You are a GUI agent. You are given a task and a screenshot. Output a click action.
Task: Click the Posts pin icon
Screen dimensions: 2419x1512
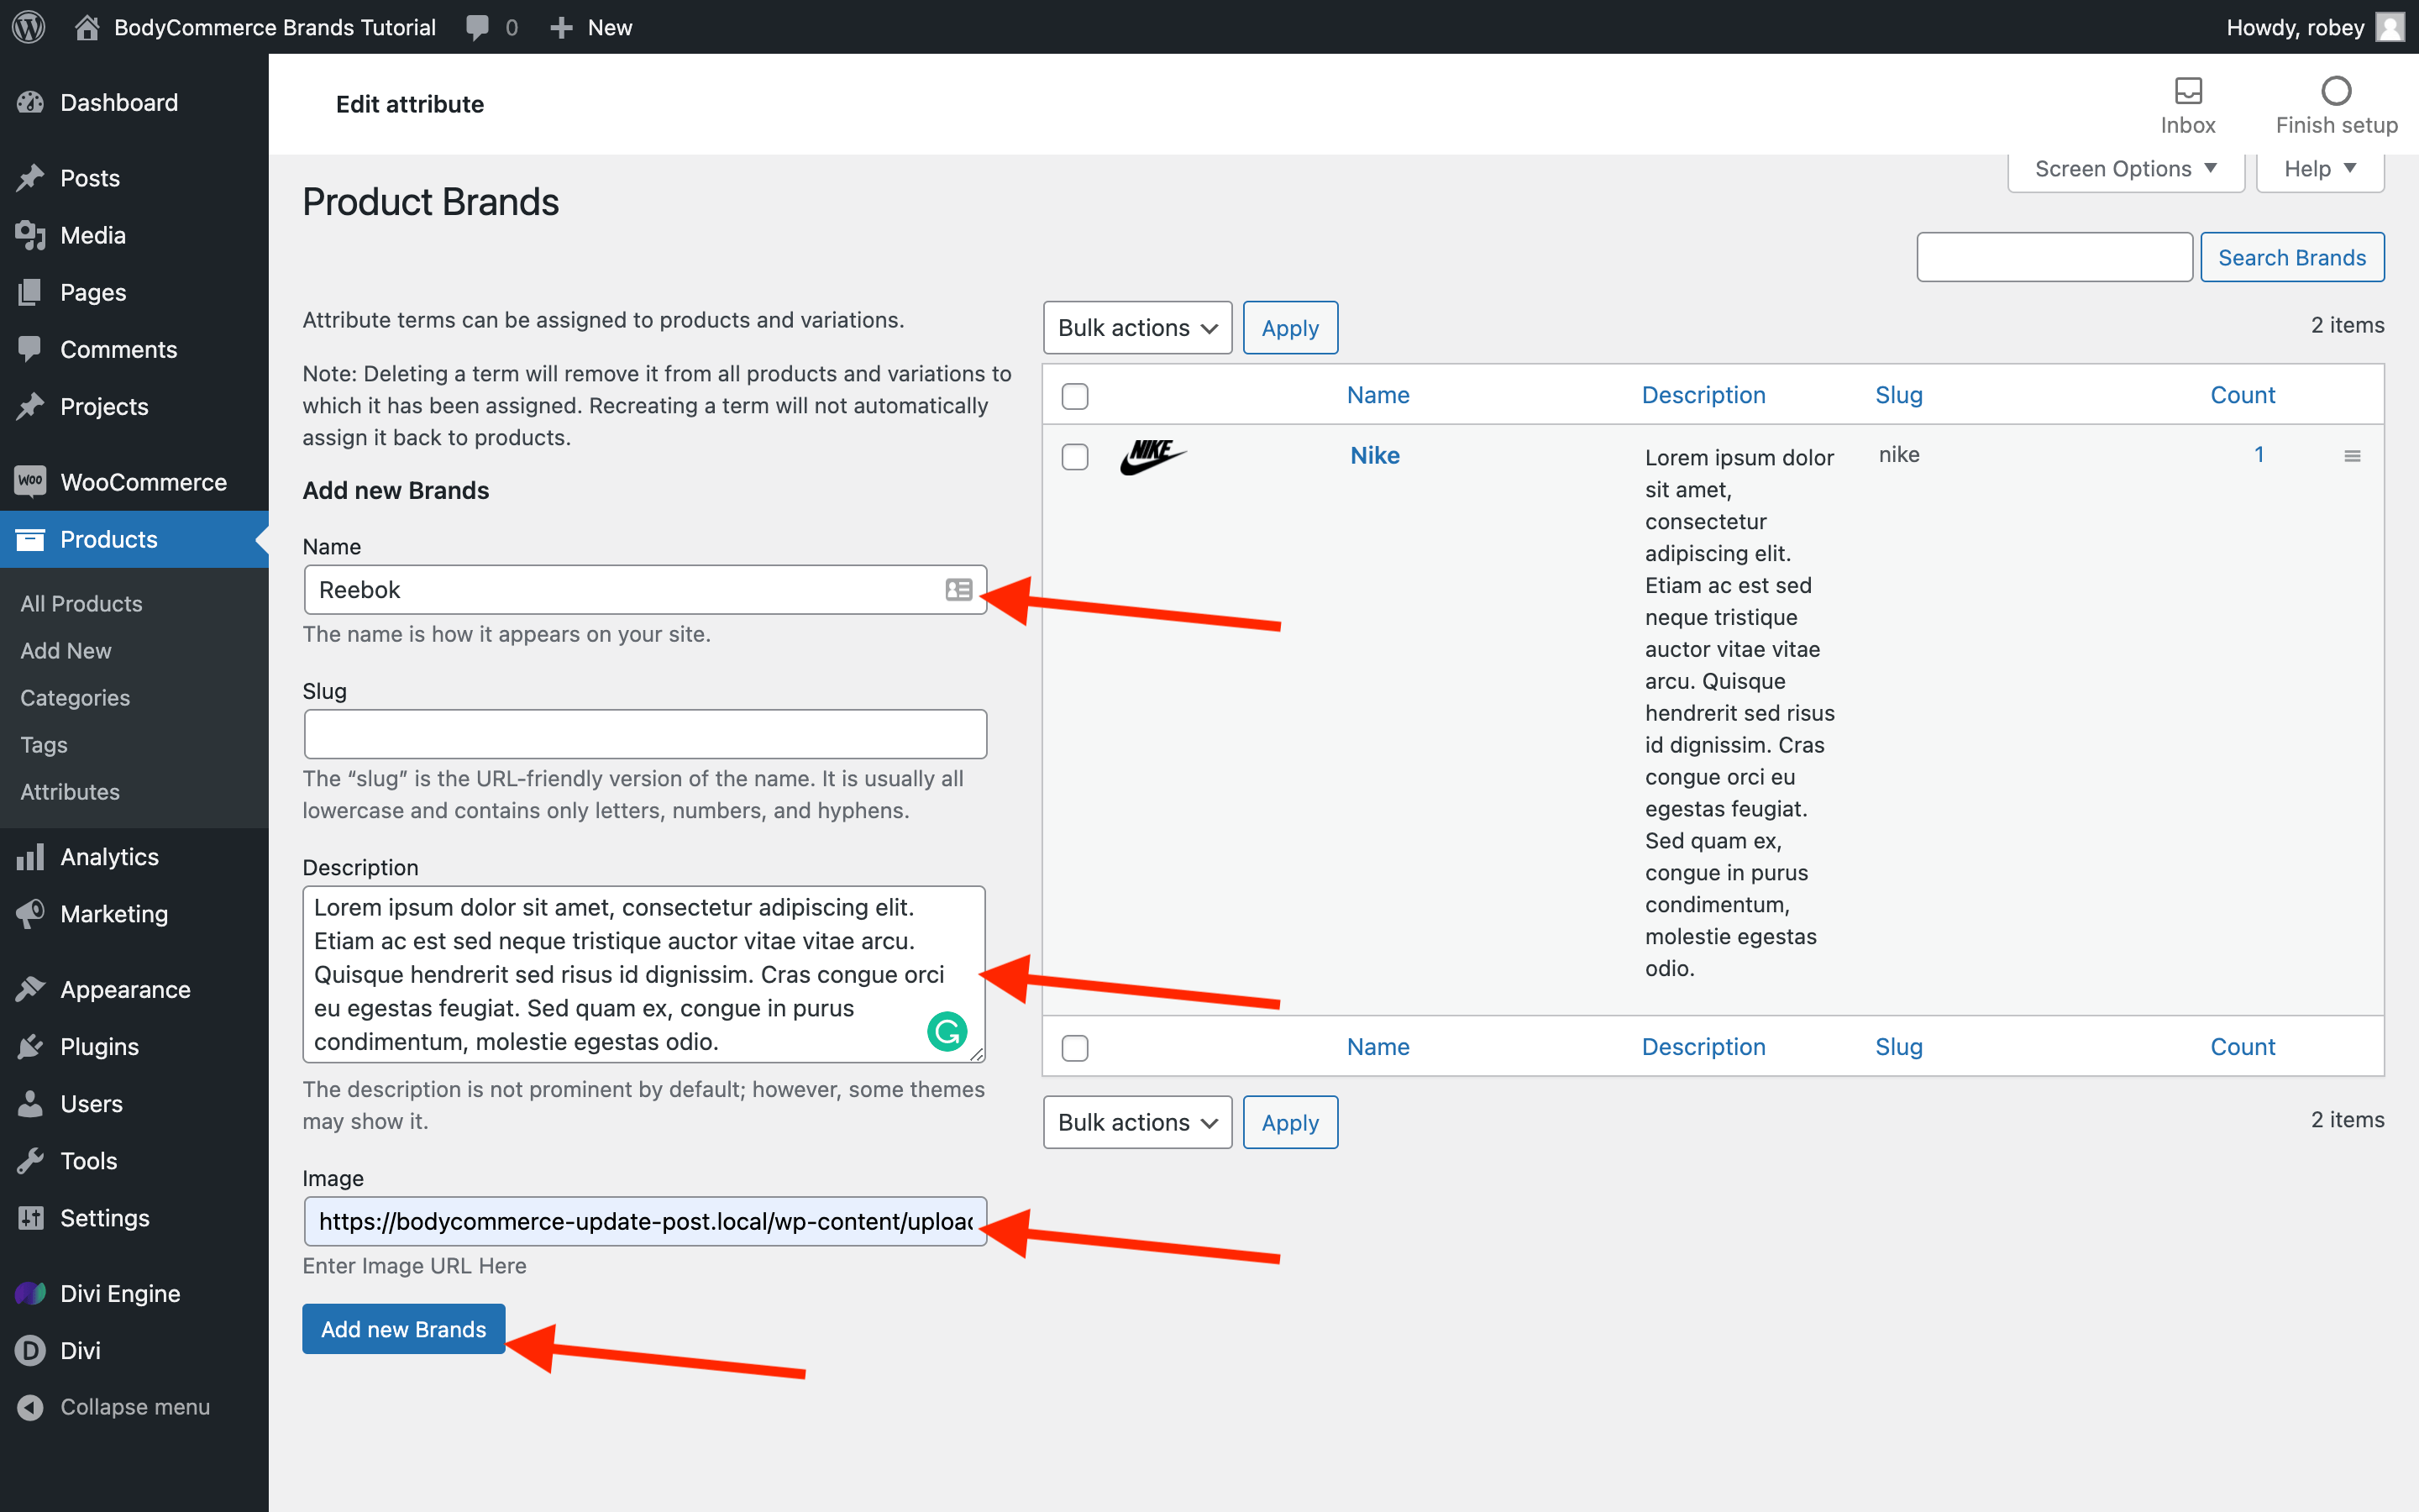tap(31, 178)
